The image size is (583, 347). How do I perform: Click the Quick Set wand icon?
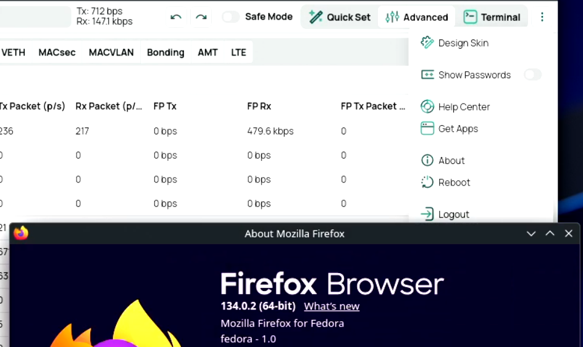point(316,17)
